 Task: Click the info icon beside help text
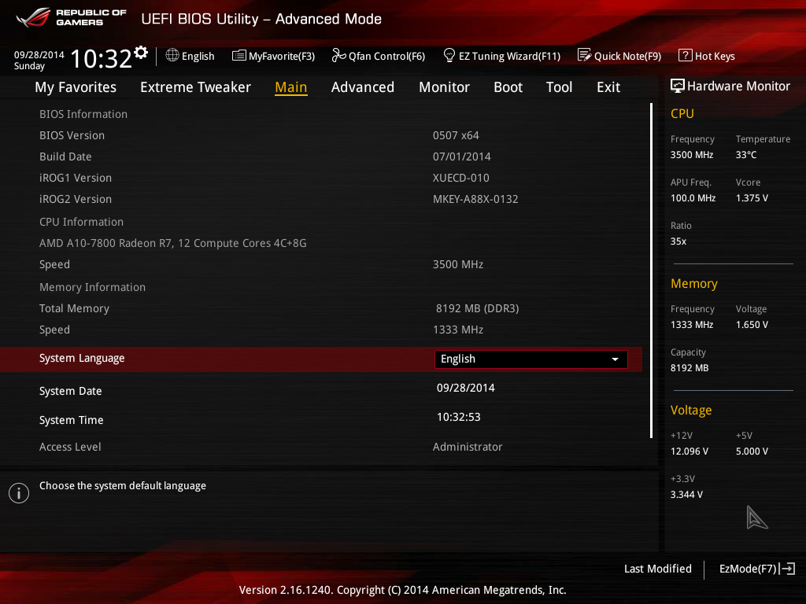click(19, 493)
